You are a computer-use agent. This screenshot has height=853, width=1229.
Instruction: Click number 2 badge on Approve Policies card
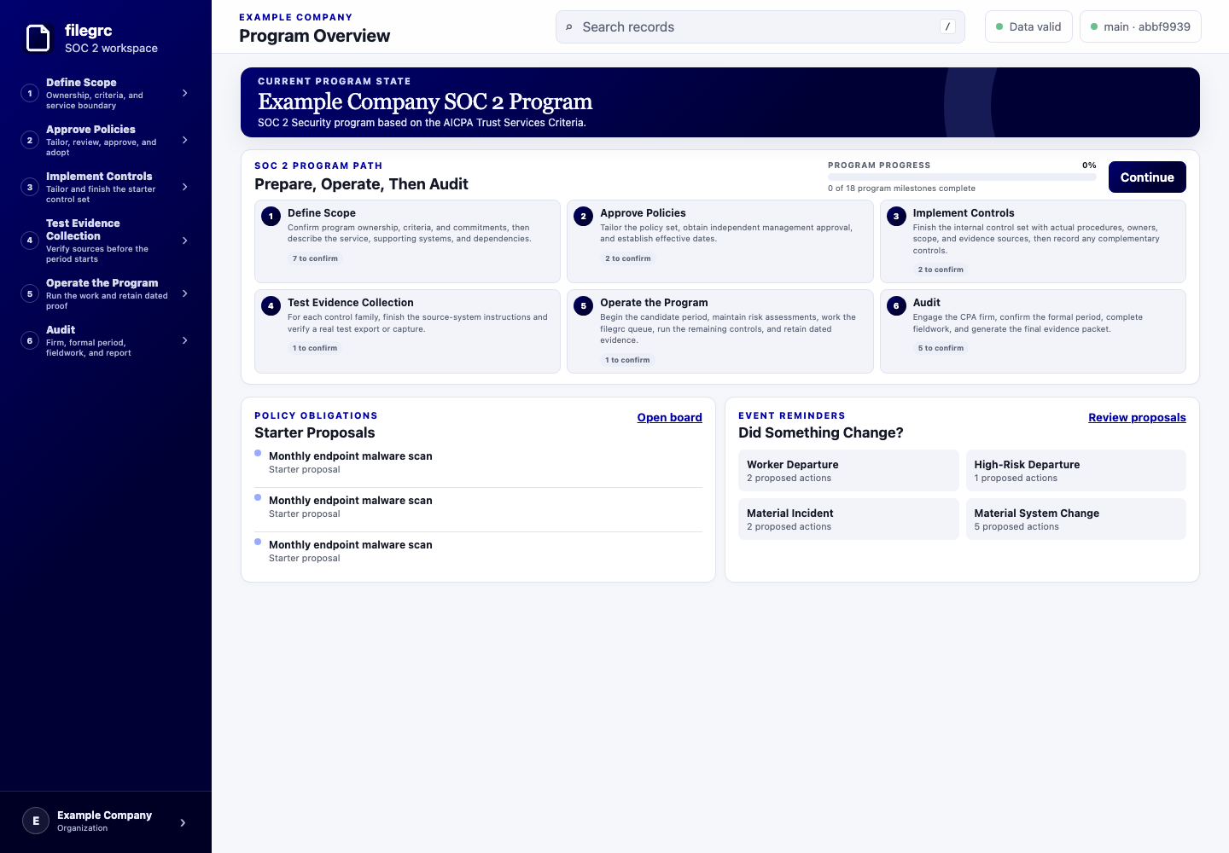pyautogui.click(x=584, y=216)
